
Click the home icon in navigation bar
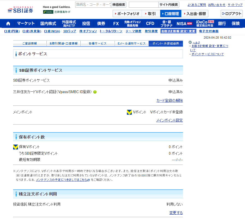click(8, 24)
